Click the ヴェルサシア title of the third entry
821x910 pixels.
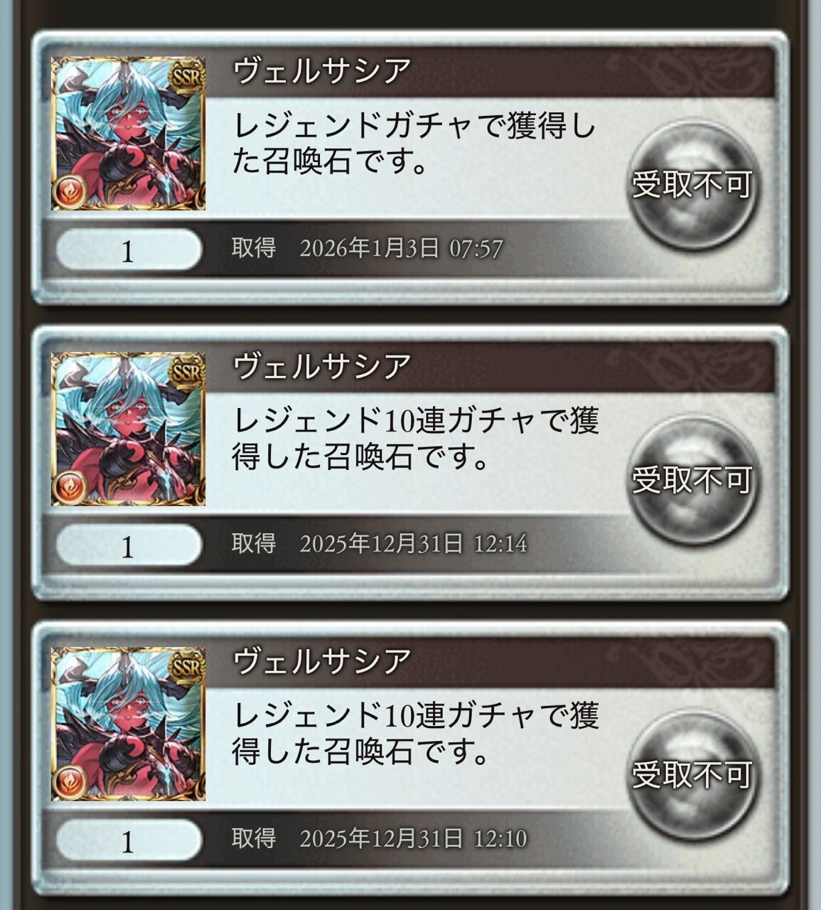pos(323,660)
